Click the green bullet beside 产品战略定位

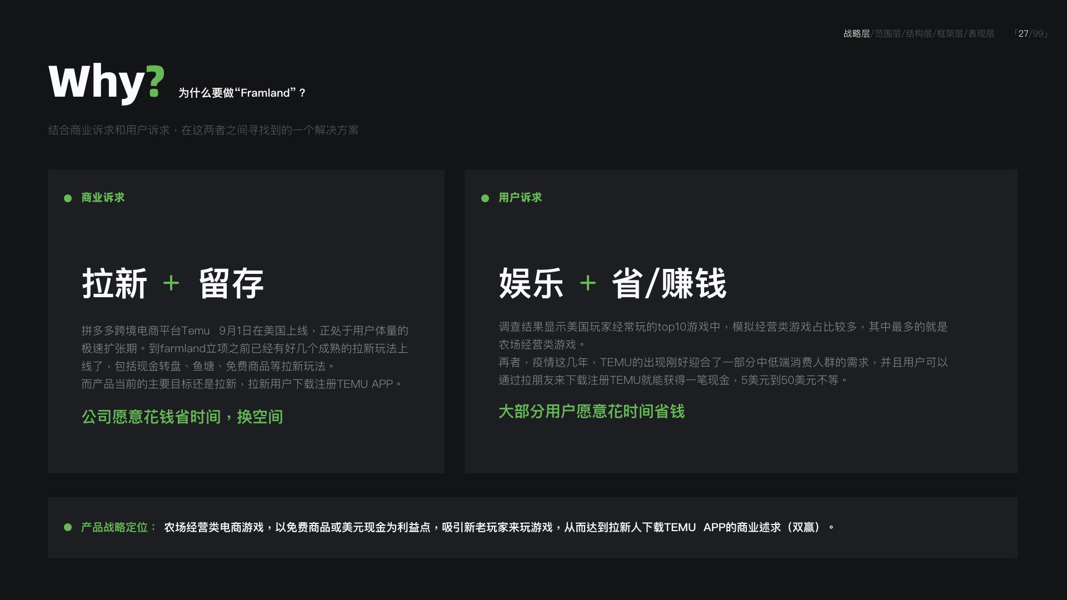[x=68, y=527]
